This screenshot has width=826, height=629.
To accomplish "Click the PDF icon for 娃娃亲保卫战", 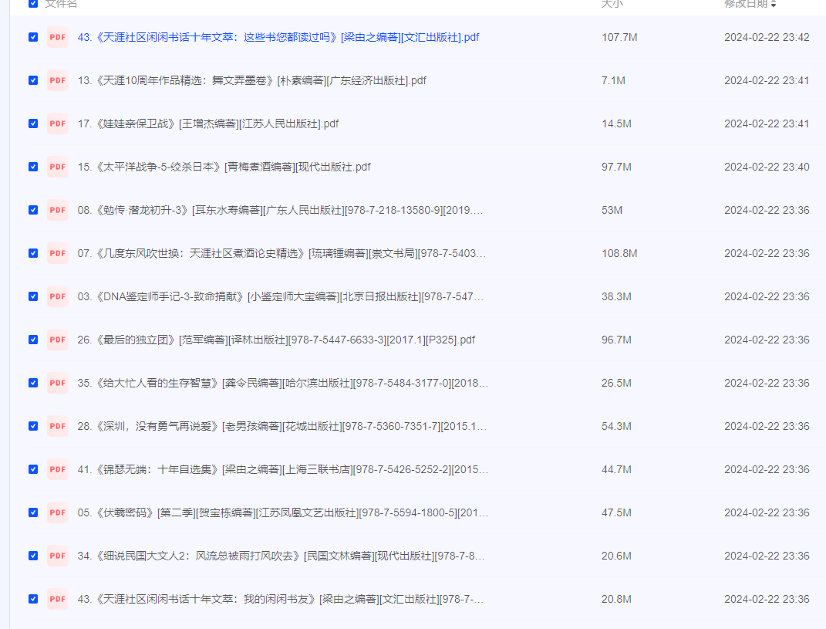I will (x=58, y=123).
